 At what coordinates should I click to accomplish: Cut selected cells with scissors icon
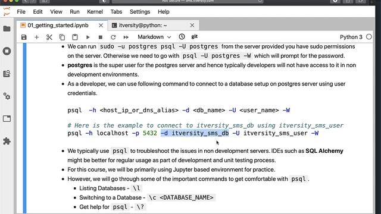[x=49, y=37]
